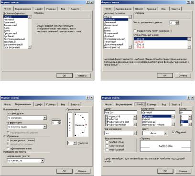Click Отмена in dialog with Числовой selected
Image resolution: width=195 pixels, height=176 pixels.
(183, 76)
